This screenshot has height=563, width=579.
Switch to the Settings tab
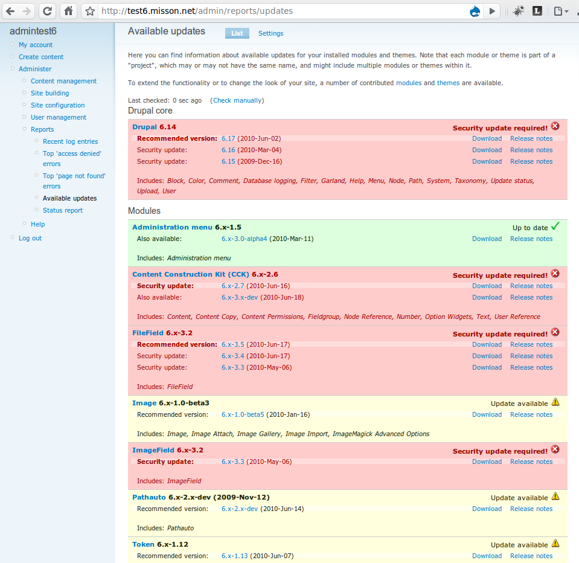pos(270,33)
